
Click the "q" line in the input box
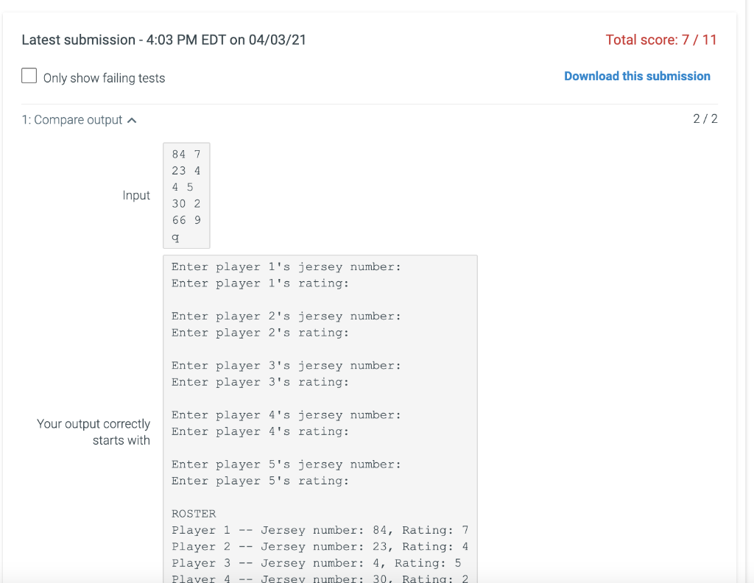175,236
